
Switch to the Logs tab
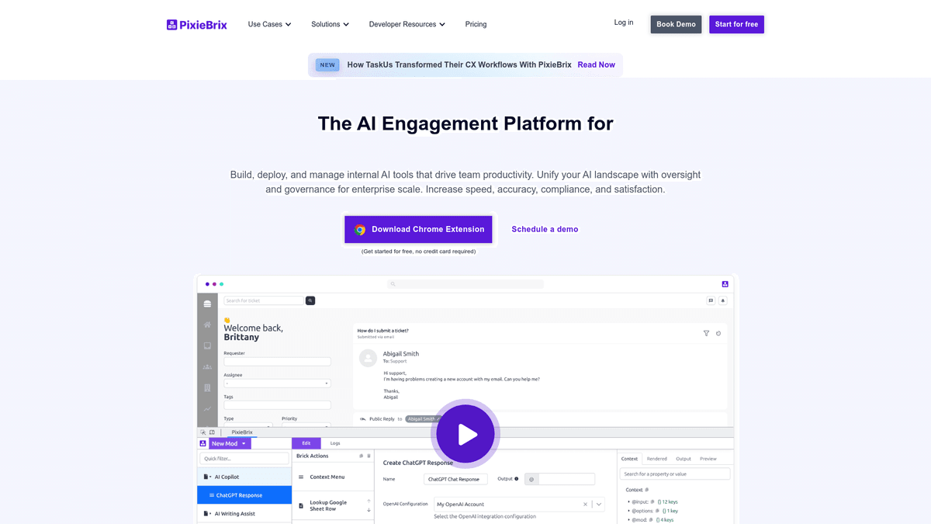(x=335, y=443)
